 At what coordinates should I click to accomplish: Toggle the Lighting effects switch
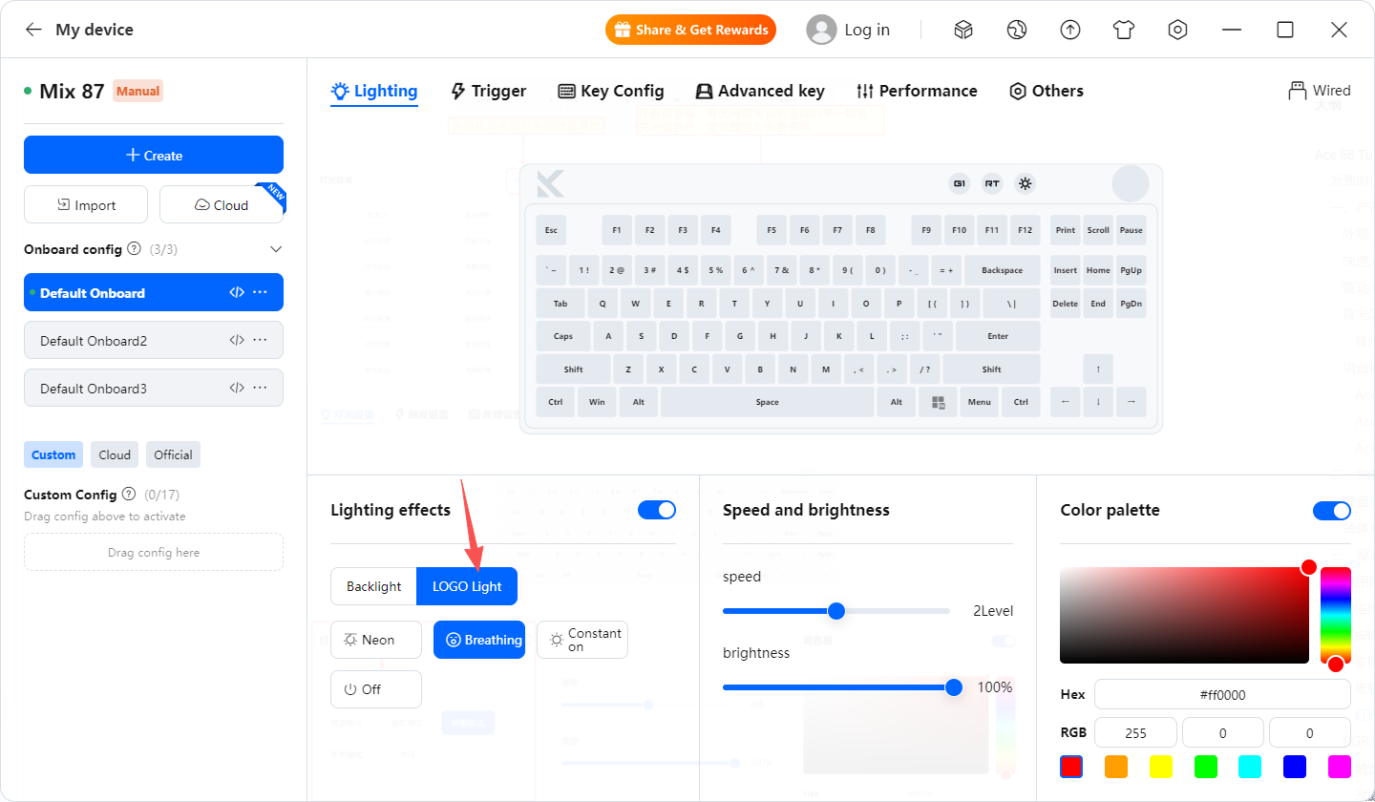[x=657, y=510]
